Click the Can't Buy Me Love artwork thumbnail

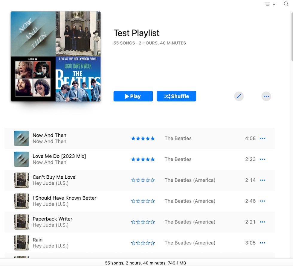[22, 180]
